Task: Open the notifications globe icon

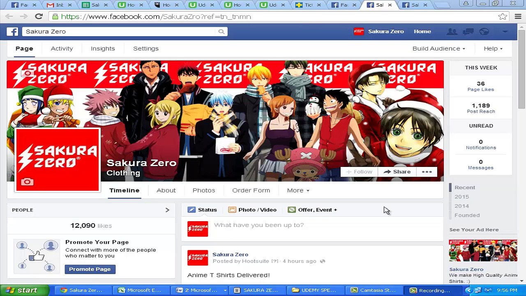Action: click(484, 32)
